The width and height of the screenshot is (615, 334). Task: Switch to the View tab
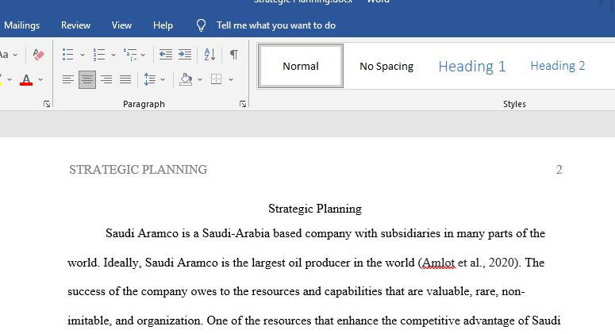click(121, 25)
